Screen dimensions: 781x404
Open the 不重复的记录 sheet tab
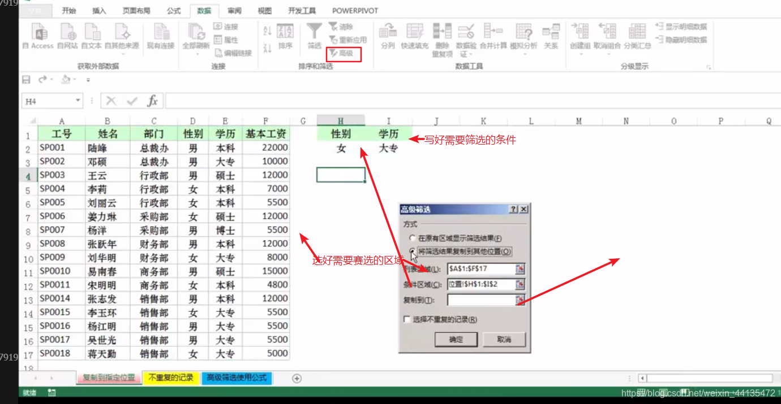171,378
